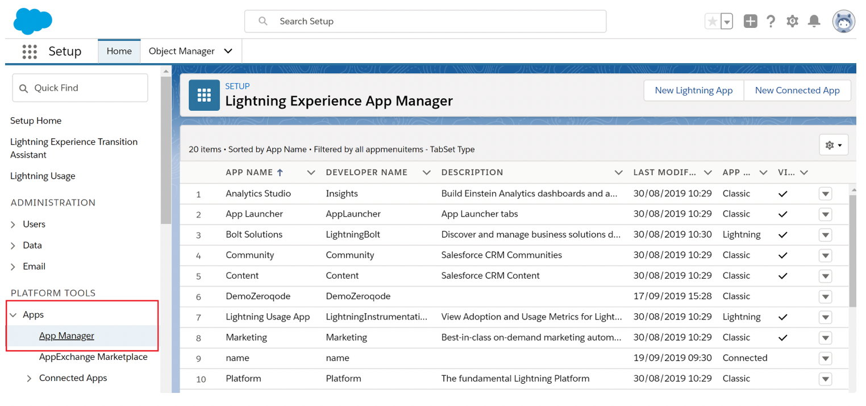866x406 pixels.
Task: Click the app table vertical scrollbar
Action: pos(852,250)
